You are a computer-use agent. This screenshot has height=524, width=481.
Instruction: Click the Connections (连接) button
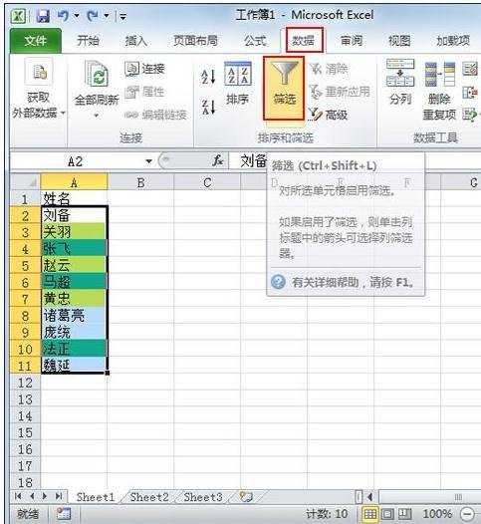[145, 69]
